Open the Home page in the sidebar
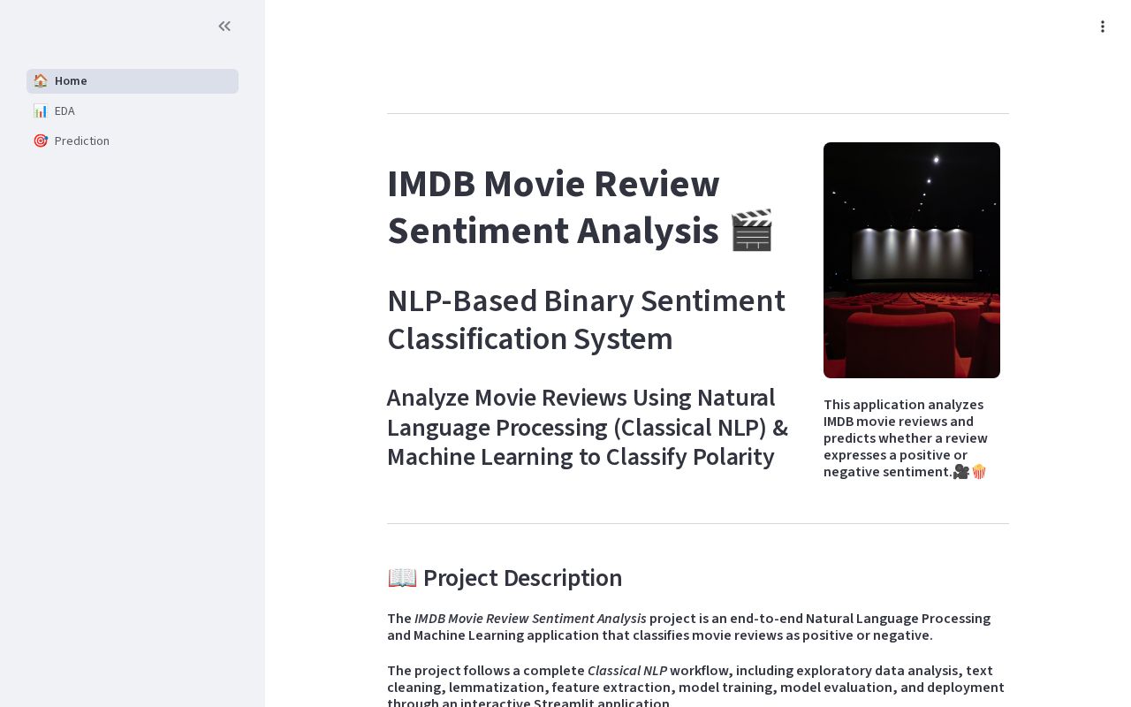 [133, 80]
